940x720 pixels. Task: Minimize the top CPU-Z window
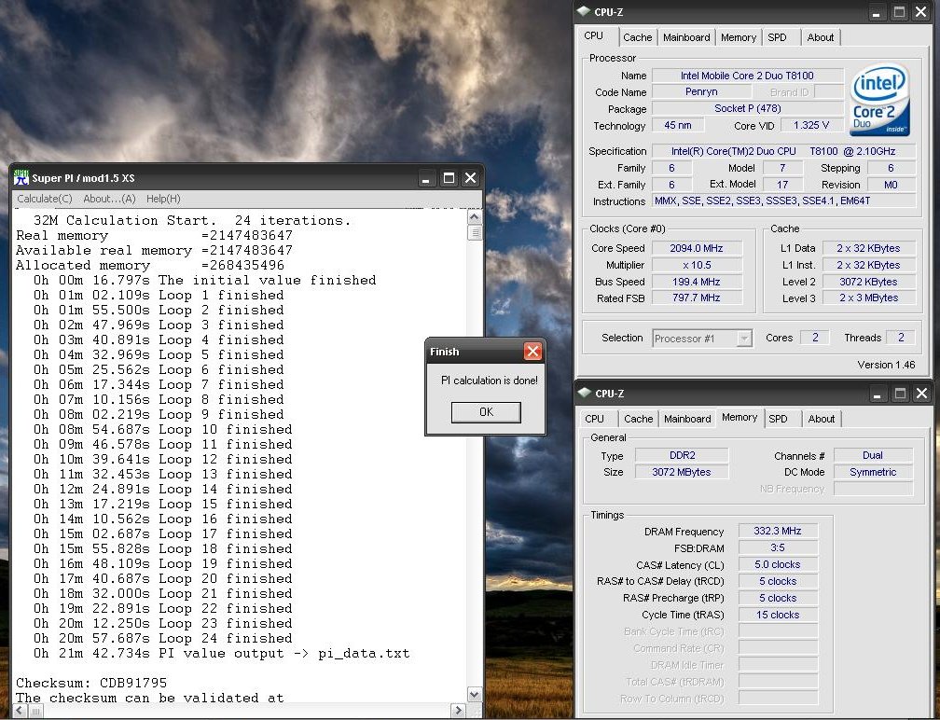pos(876,12)
